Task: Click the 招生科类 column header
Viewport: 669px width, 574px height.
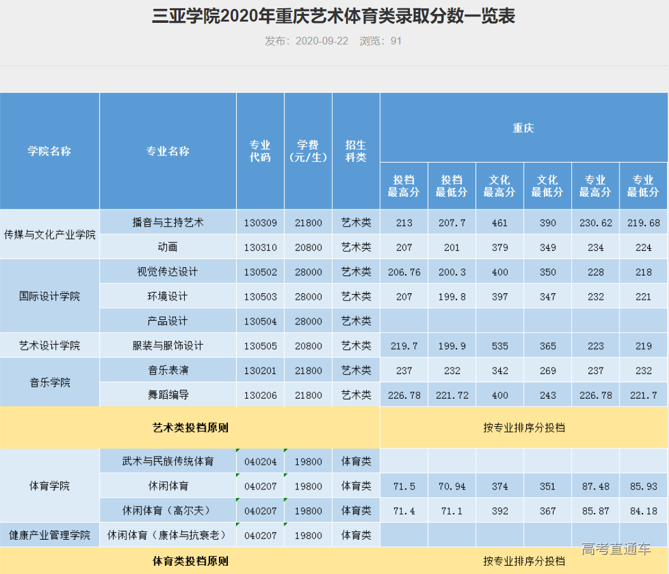Action: 355,151
